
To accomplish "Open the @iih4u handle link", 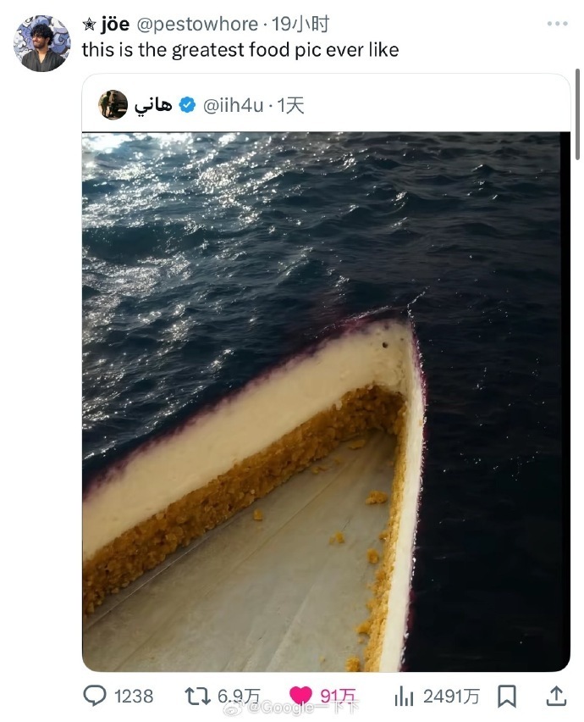I will click(233, 105).
